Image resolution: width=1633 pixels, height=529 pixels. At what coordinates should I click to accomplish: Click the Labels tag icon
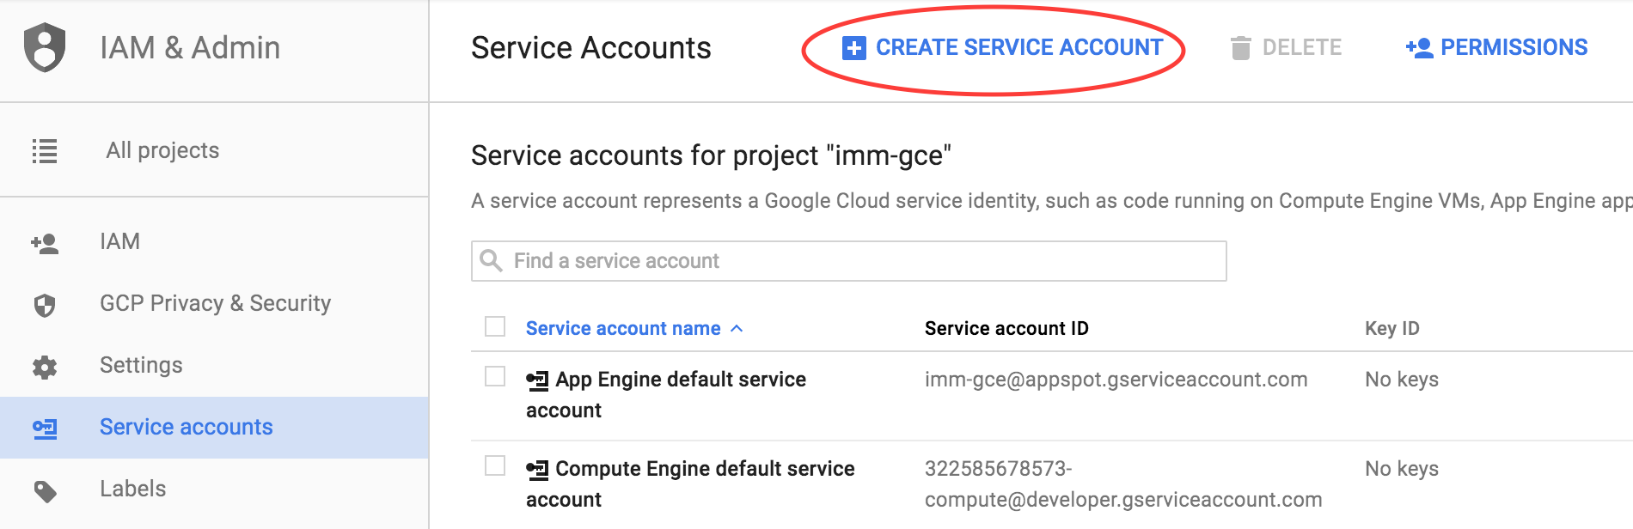[45, 490]
